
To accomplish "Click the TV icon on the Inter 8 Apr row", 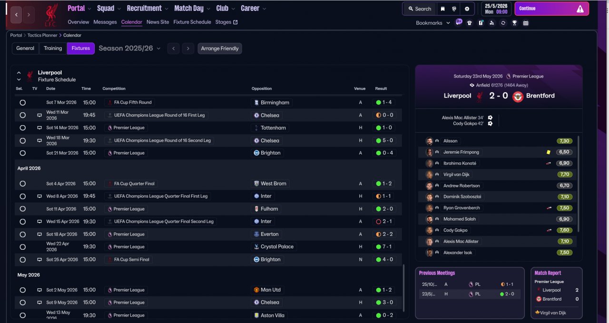I will click(x=39, y=196).
